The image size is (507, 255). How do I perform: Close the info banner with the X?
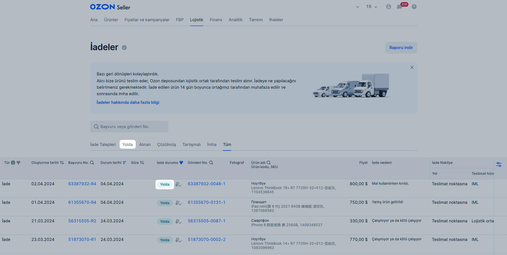(412, 67)
